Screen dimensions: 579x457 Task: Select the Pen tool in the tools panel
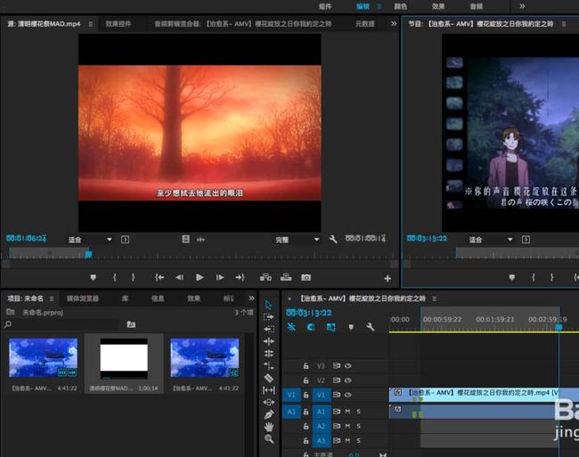[x=269, y=414]
